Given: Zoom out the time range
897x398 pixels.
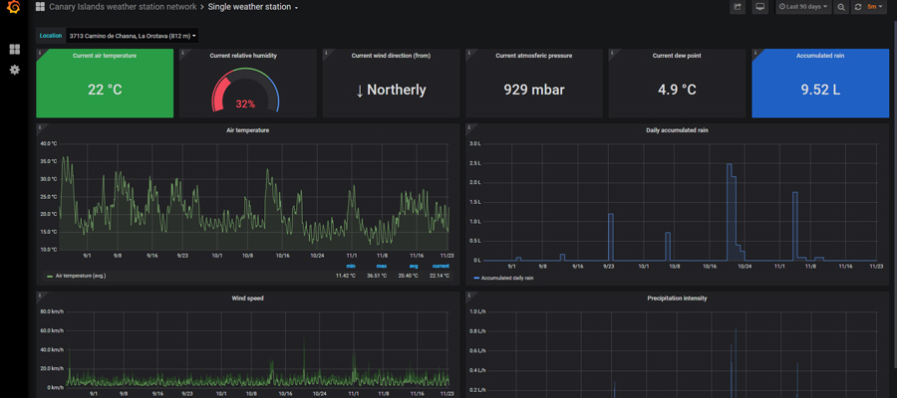Looking at the screenshot, I should tap(841, 7).
